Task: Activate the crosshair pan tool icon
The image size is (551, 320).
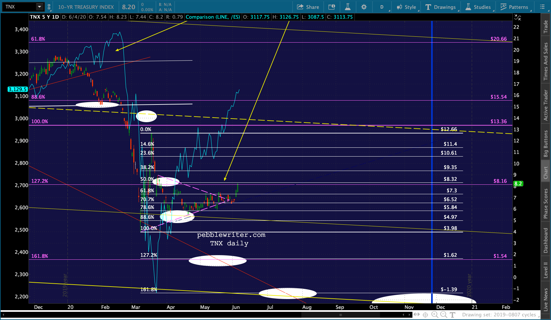Action: tap(425, 315)
